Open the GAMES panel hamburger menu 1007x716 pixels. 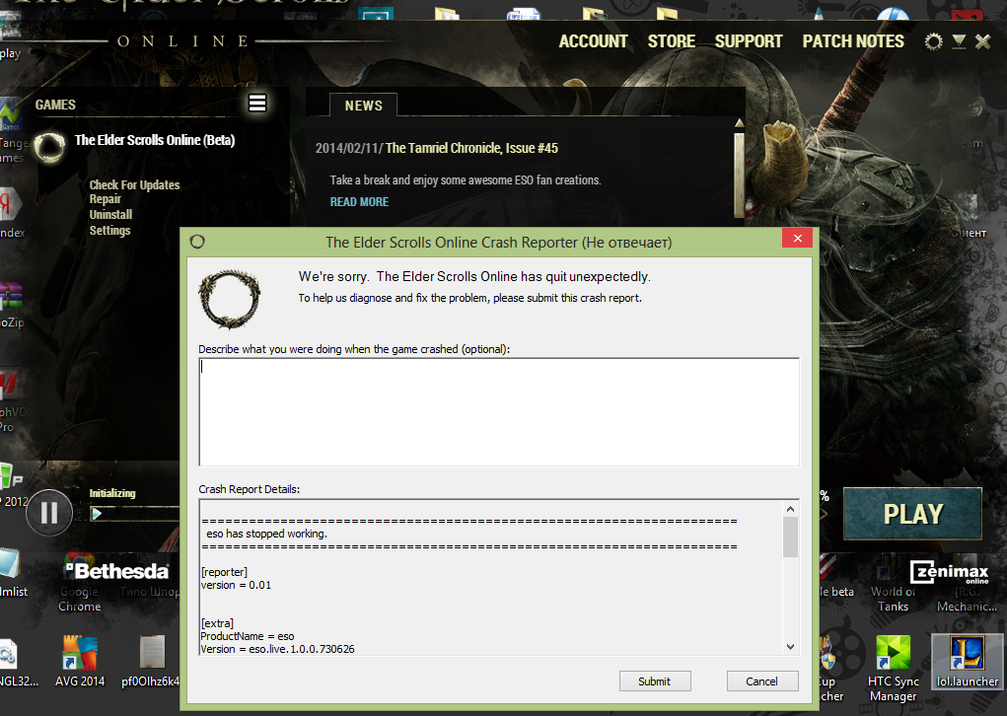[x=257, y=103]
